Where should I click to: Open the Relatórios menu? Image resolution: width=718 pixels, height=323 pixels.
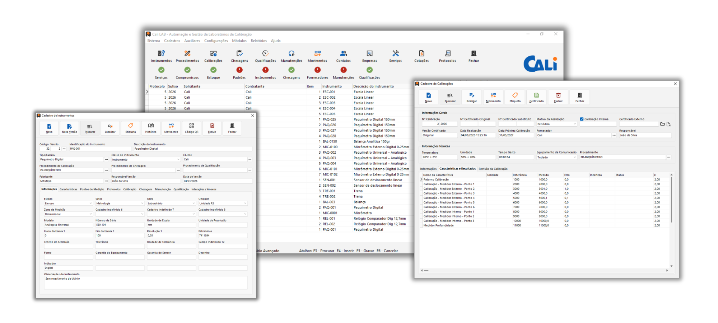[x=258, y=41]
